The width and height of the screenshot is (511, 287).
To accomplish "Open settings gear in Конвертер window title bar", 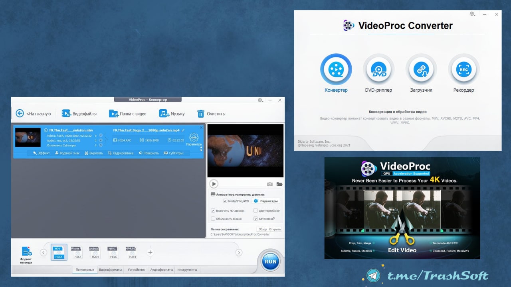I will click(x=260, y=100).
